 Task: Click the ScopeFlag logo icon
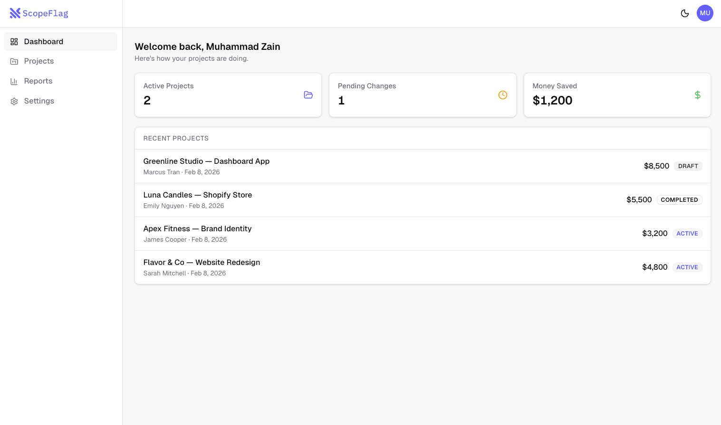[15, 13]
